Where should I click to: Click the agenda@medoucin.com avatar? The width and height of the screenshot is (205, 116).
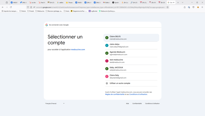click(107, 53)
